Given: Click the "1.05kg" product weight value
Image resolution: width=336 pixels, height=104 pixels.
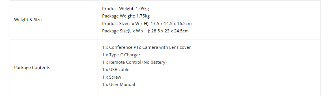Looking at the screenshot, I should pyautogui.click(x=142, y=9).
